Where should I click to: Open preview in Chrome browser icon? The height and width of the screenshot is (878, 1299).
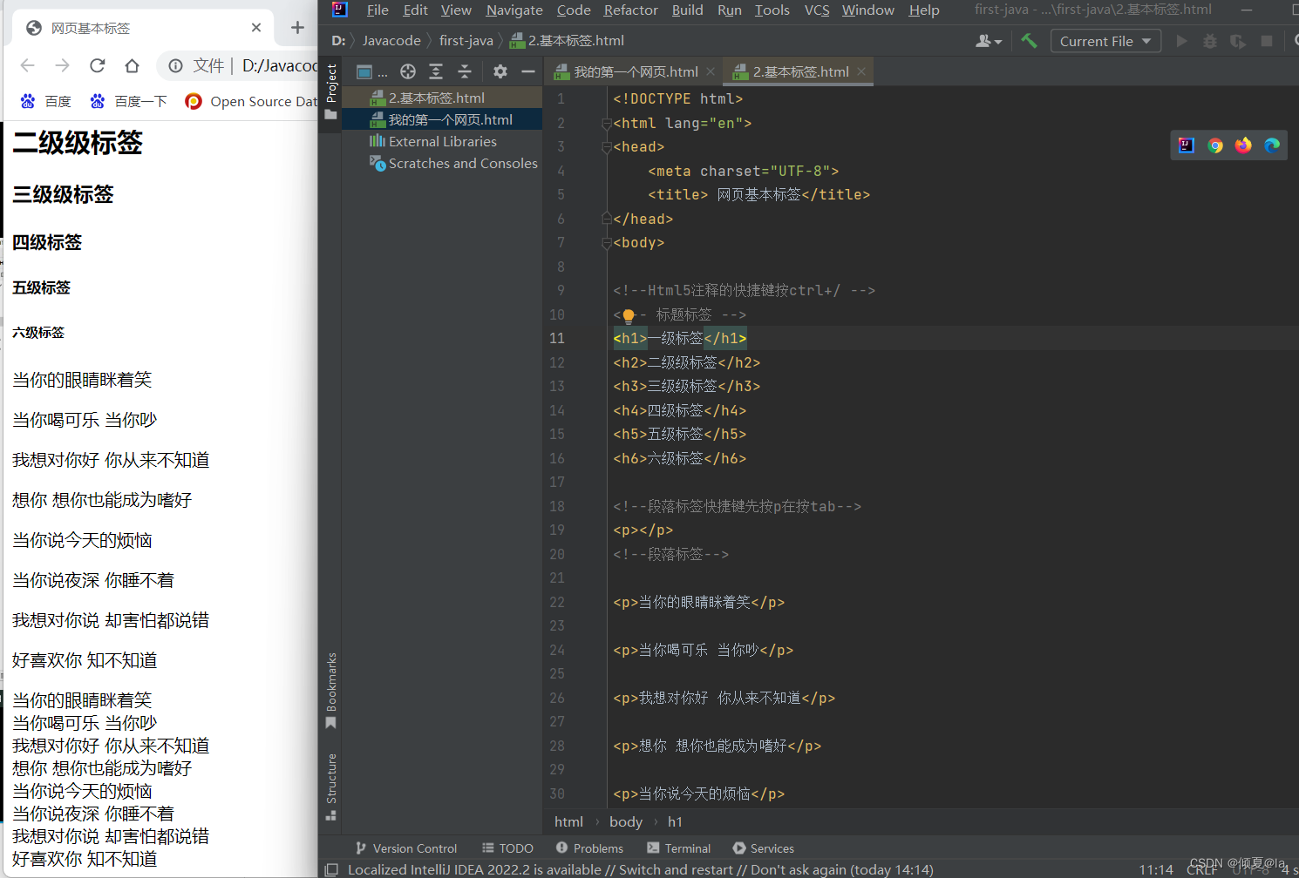point(1215,145)
